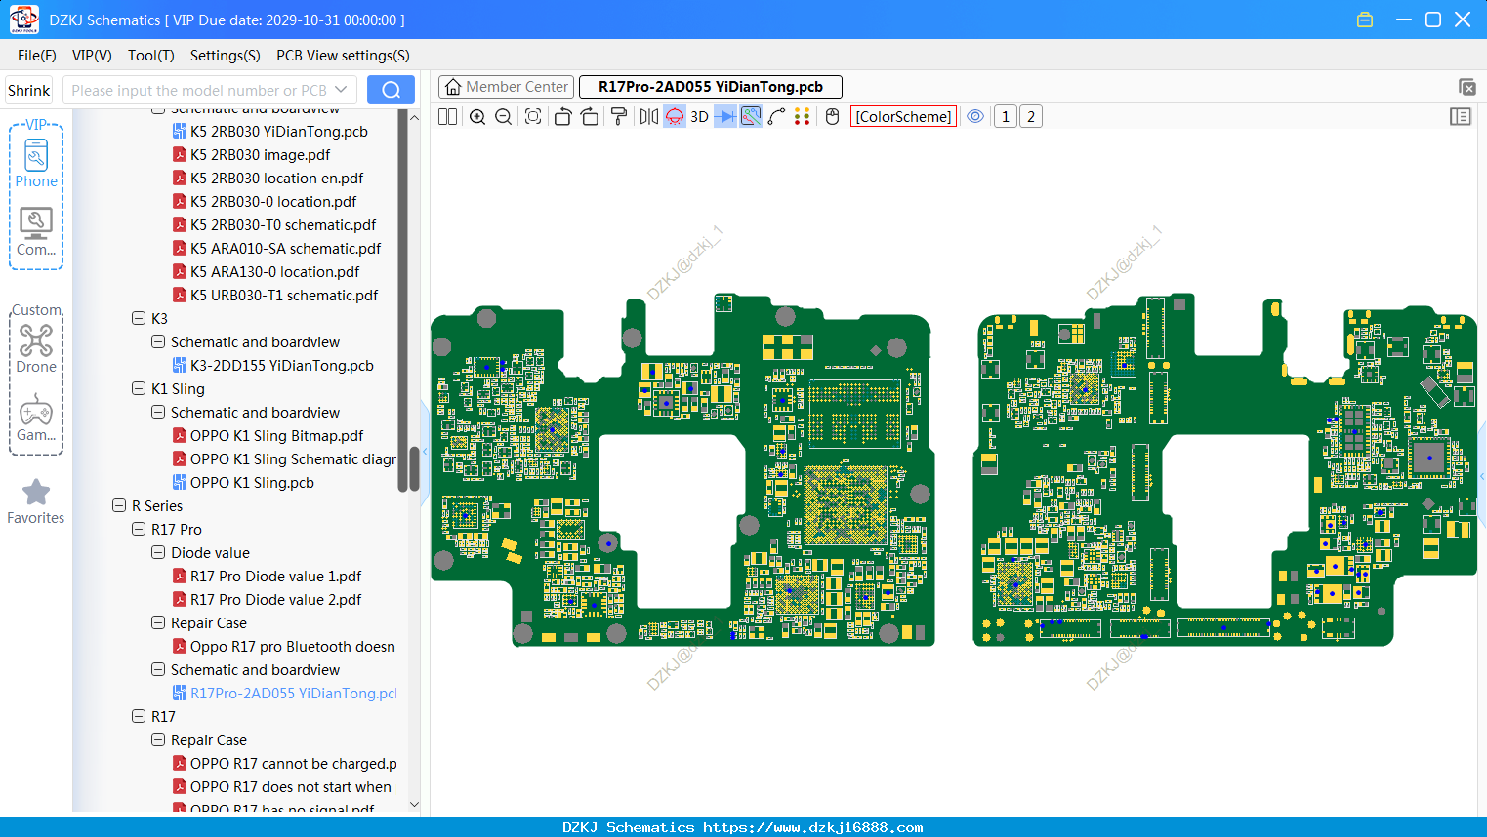Collapse the R Series tree node

[x=119, y=506]
